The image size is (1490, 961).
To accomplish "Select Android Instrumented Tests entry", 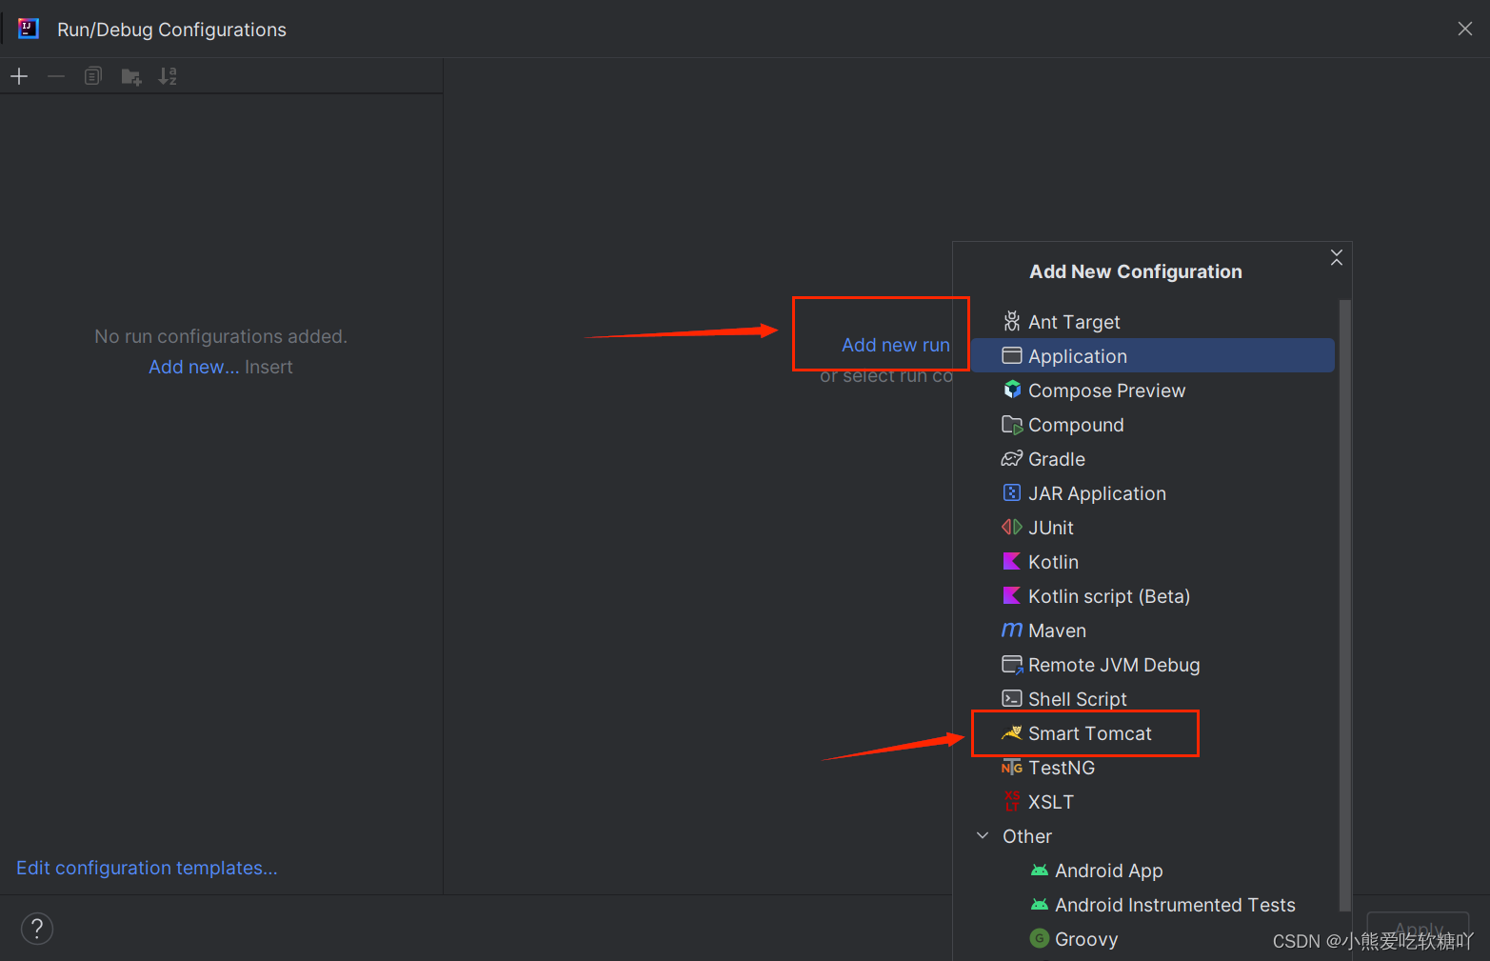I will click(x=1153, y=905).
